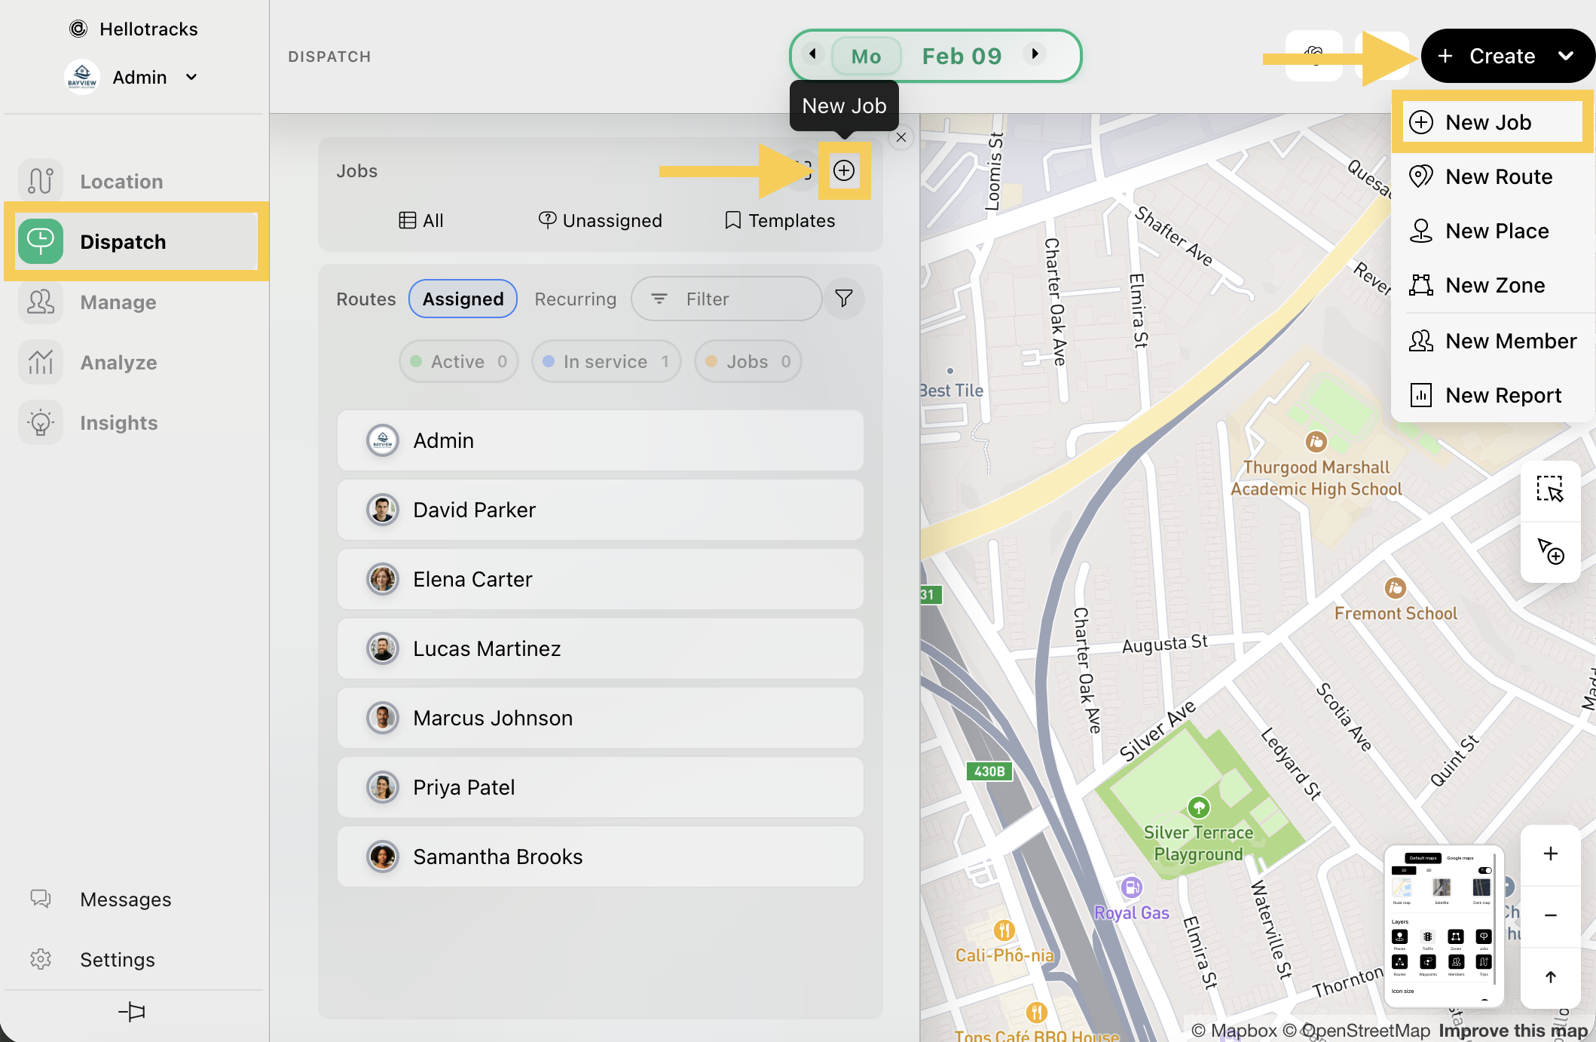Click the plus icon in Jobs panel
Viewport: 1596px width, 1042px height.
click(x=843, y=170)
